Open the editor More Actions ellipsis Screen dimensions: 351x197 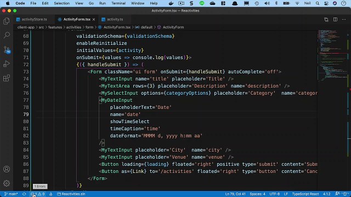pos(344,20)
